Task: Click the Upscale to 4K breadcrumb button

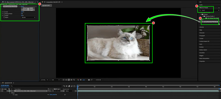Action: pos(46,5)
